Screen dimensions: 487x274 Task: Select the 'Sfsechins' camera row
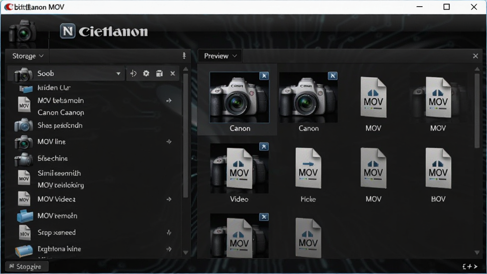93,158
